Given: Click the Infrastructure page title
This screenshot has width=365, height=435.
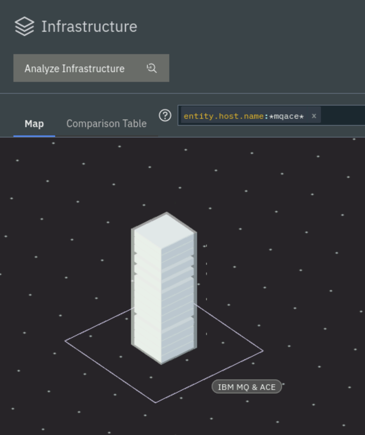Looking at the screenshot, I should (89, 27).
